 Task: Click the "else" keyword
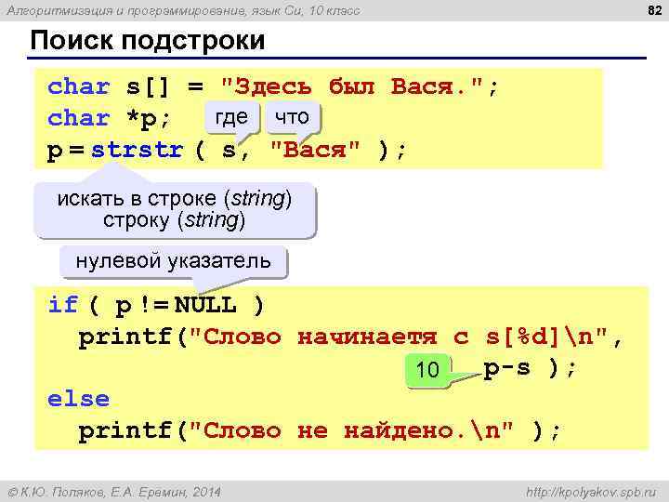coord(78,399)
